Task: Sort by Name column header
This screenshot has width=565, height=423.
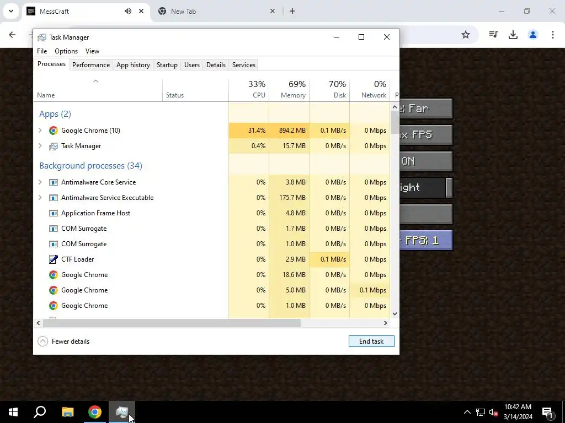Action: tap(98, 89)
